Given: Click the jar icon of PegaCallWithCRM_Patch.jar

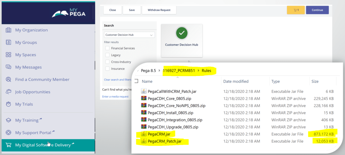Looking at the screenshot, I should point(144,91).
